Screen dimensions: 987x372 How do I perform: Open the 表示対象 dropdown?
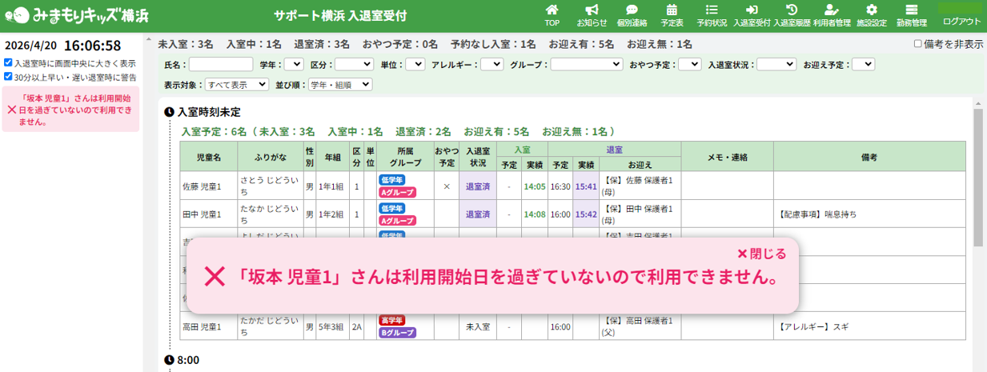[237, 84]
